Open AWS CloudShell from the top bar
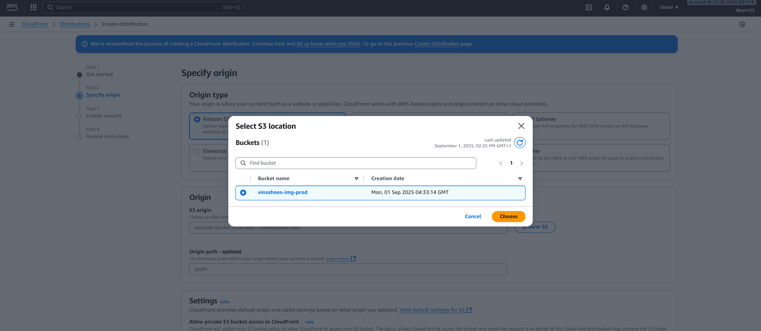Screen dimensions: 761x331 [589, 7]
